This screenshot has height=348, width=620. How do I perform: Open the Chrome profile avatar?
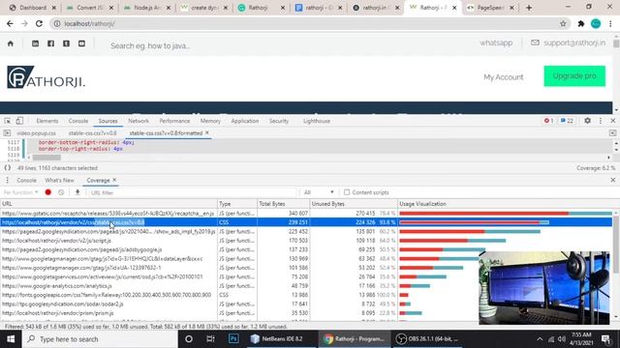596,23
